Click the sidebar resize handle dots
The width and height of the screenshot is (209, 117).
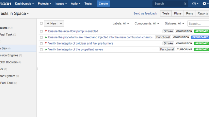click(38, 68)
